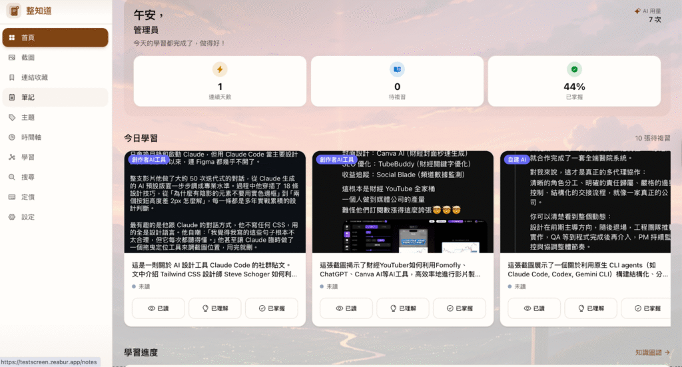Click 未讀 status on CLI agents card
Viewport: 682px width, 367px height.
(x=517, y=286)
